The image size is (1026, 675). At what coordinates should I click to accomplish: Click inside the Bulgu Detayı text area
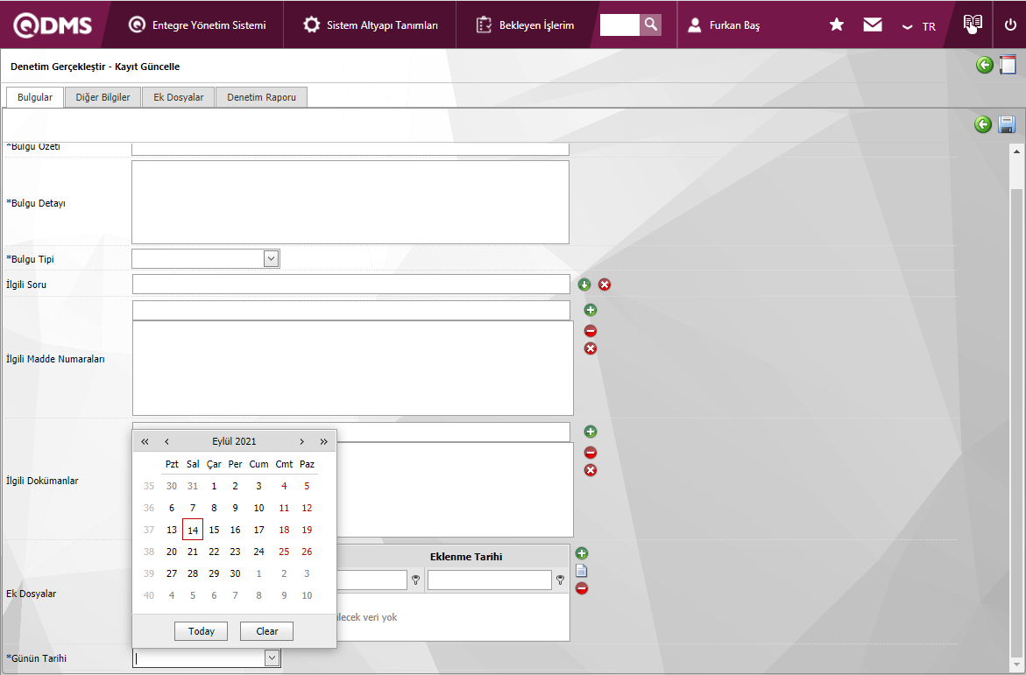[350, 202]
